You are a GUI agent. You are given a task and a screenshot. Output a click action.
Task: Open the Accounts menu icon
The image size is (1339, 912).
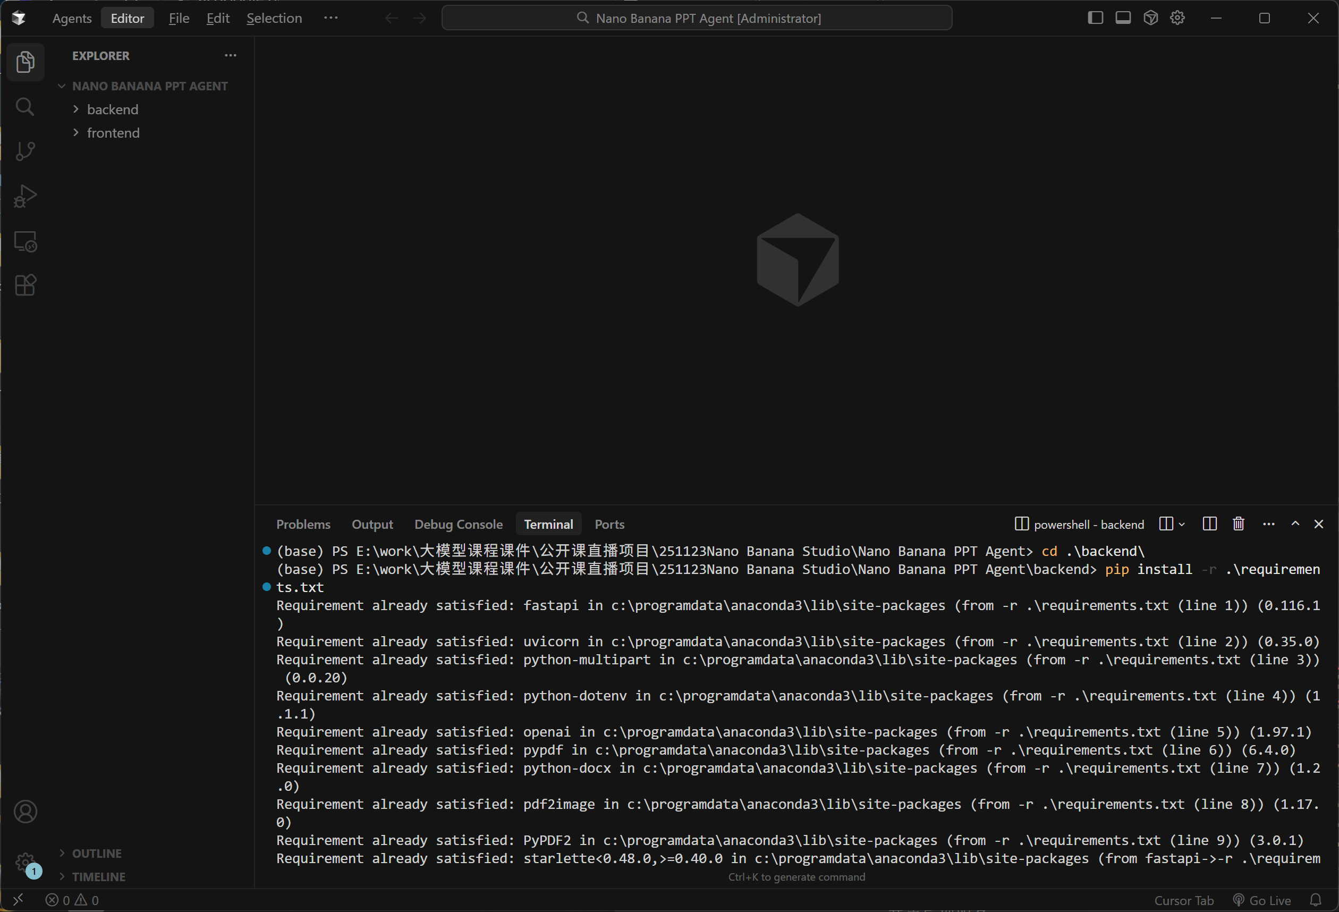[x=26, y=812]
